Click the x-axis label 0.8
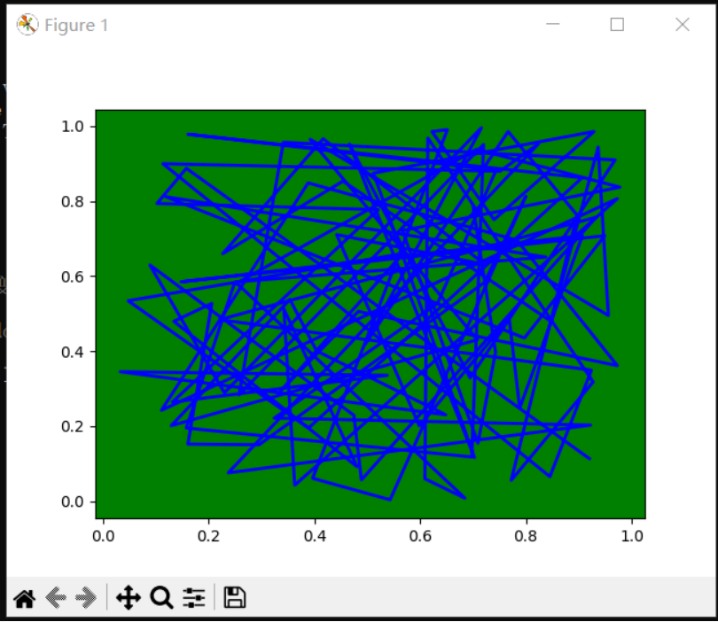Screen dimensions: 718x622 pyautogui.click(x=526, y=536)
